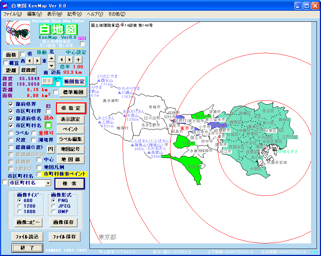Toggle the 県 checkbox next to 面積
The image size is (321, 256).
click(23, 54)
